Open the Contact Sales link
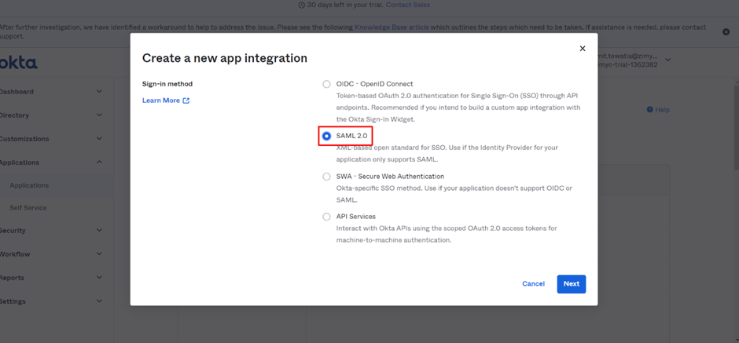Image resolution: width=739 pixels, height=343 pixels. [x=408, y=5]
